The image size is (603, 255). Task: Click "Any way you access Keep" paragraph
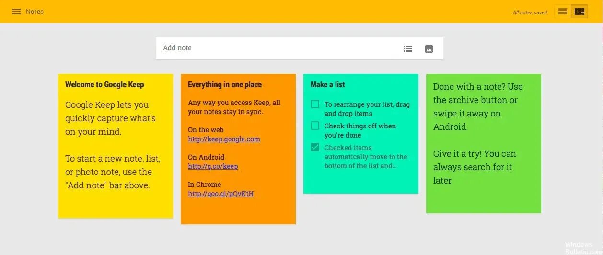pos(234,107)
